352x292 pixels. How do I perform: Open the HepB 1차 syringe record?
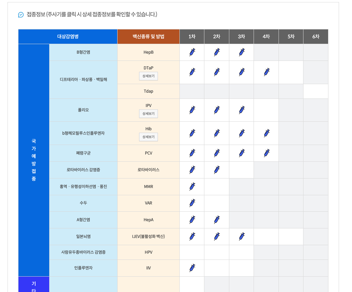coord(192,52)
